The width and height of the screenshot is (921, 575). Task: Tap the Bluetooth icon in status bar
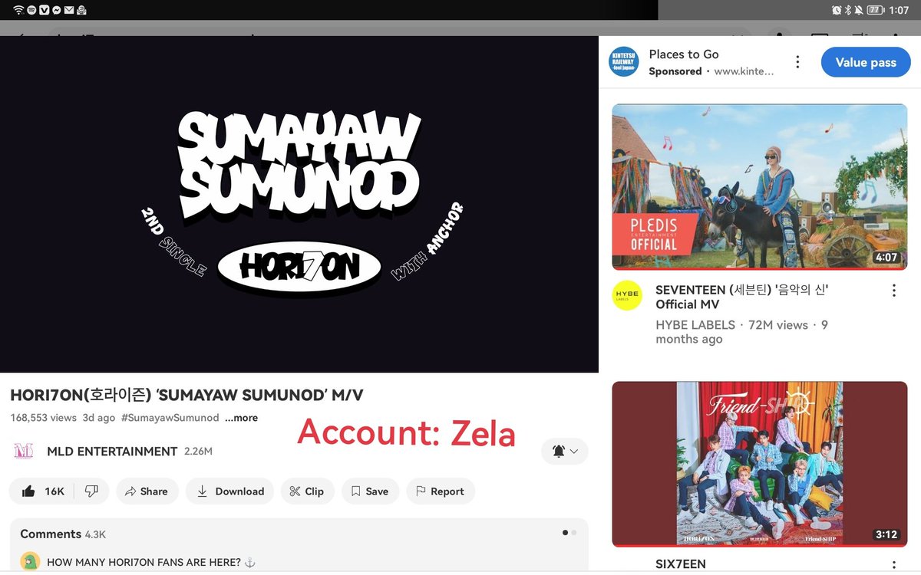(848, 10)
